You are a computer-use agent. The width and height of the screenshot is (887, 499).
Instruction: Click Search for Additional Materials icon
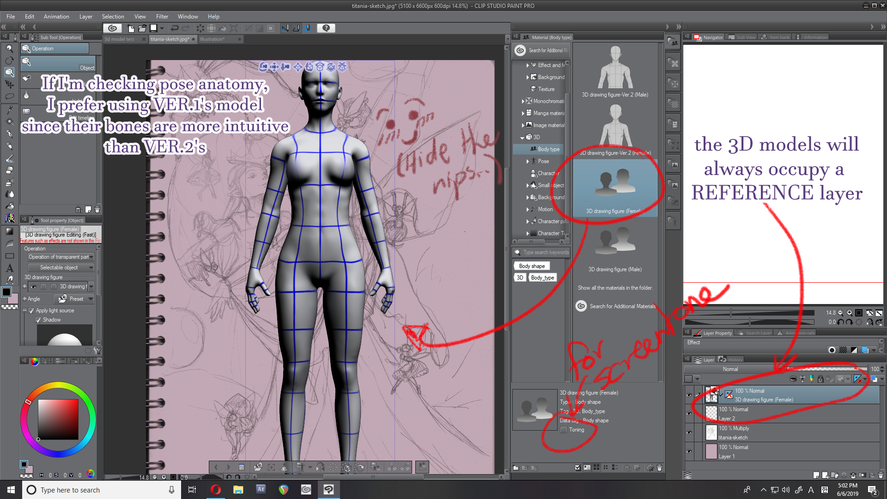click(581, 306)
